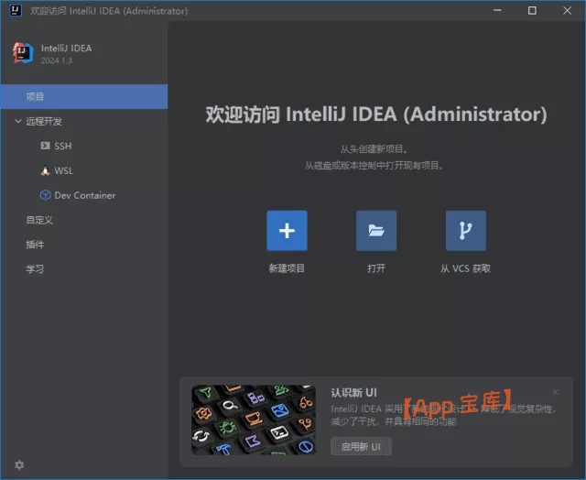The image size is (586, 480).
Task: Minimize the IntelliJ IDEA window
Action: (497, 10)
